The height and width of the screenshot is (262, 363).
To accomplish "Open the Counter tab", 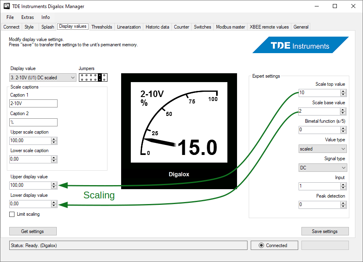I will click(x=181, y=27).
